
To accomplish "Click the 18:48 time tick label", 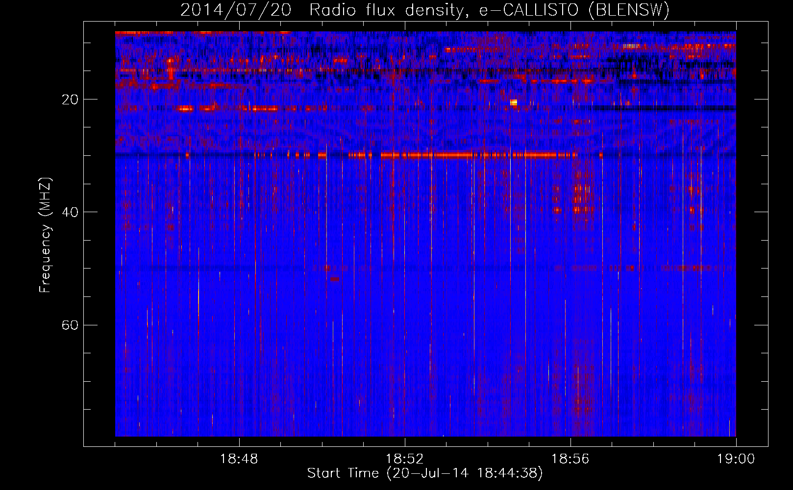I will pos(239,459).
